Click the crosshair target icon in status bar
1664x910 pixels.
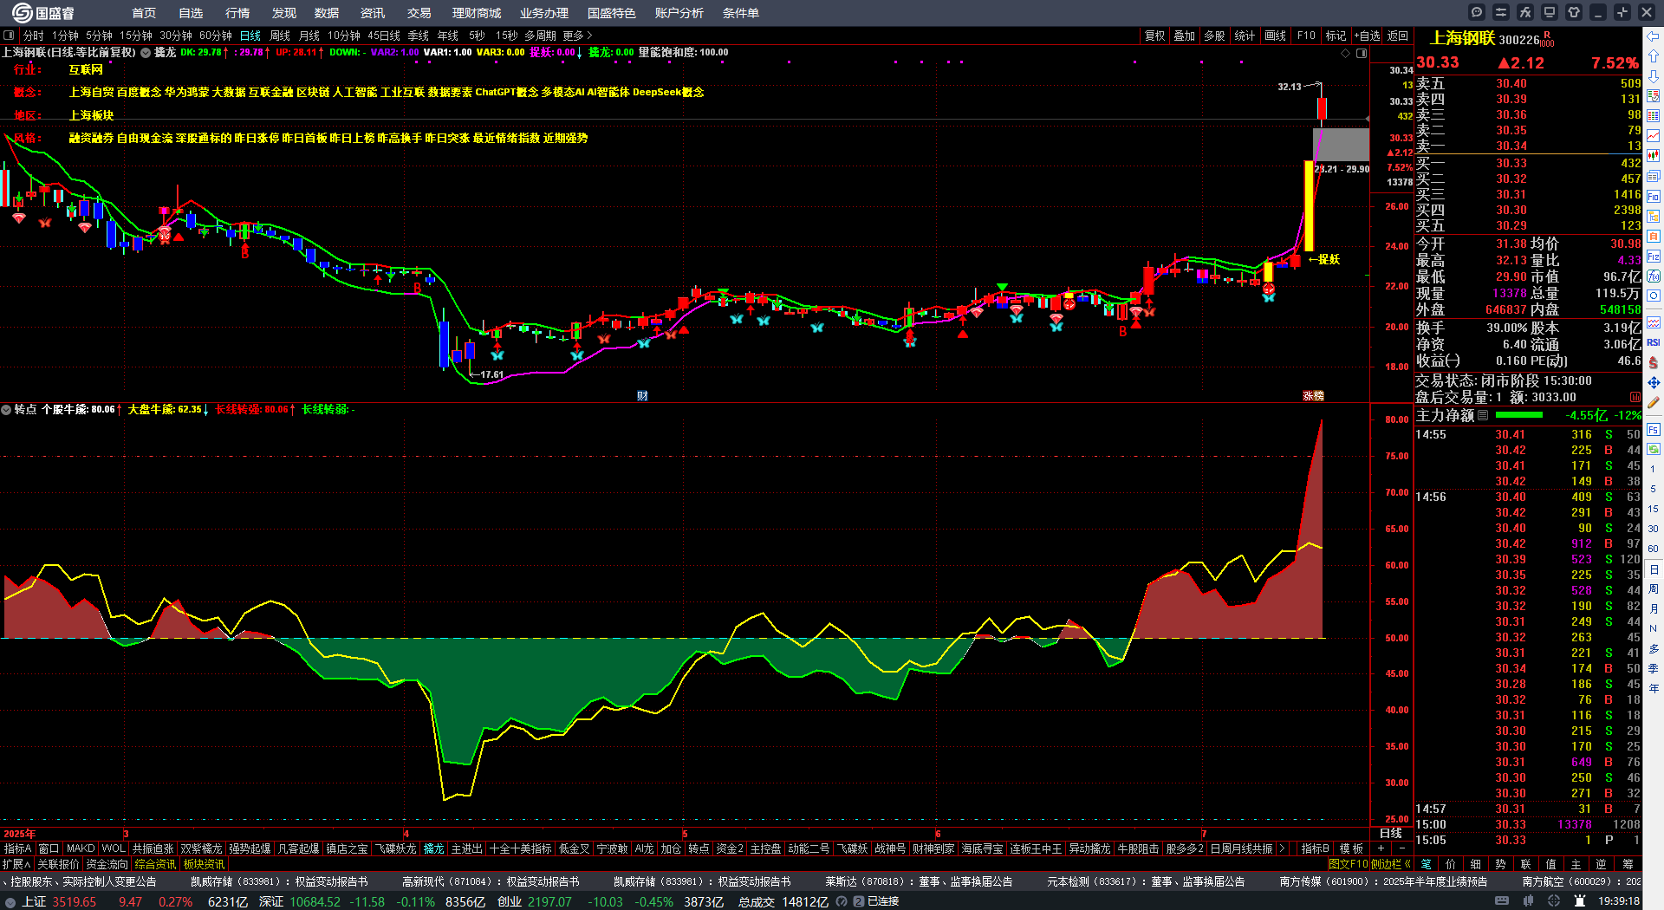pyautogui.click(x=1553, y=901)
